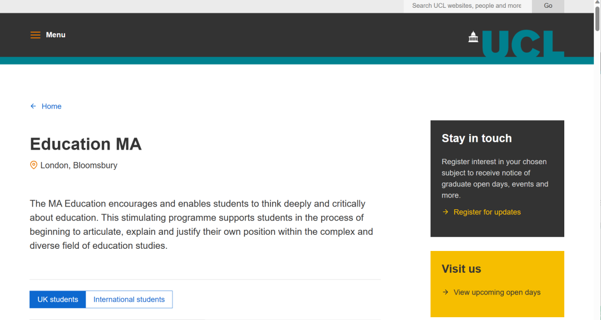The height and width of the screenshot is (320, 601).
Task: Click the Visit us heading
Action: [461, 269]
